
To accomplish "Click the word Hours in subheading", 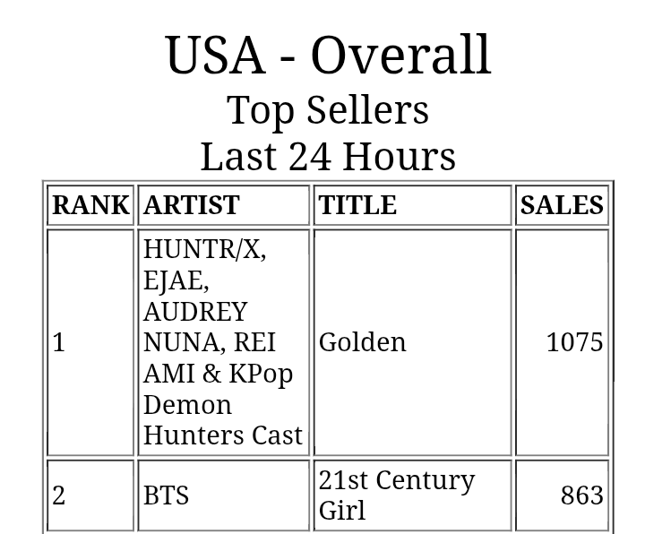I will click(399, 156).
